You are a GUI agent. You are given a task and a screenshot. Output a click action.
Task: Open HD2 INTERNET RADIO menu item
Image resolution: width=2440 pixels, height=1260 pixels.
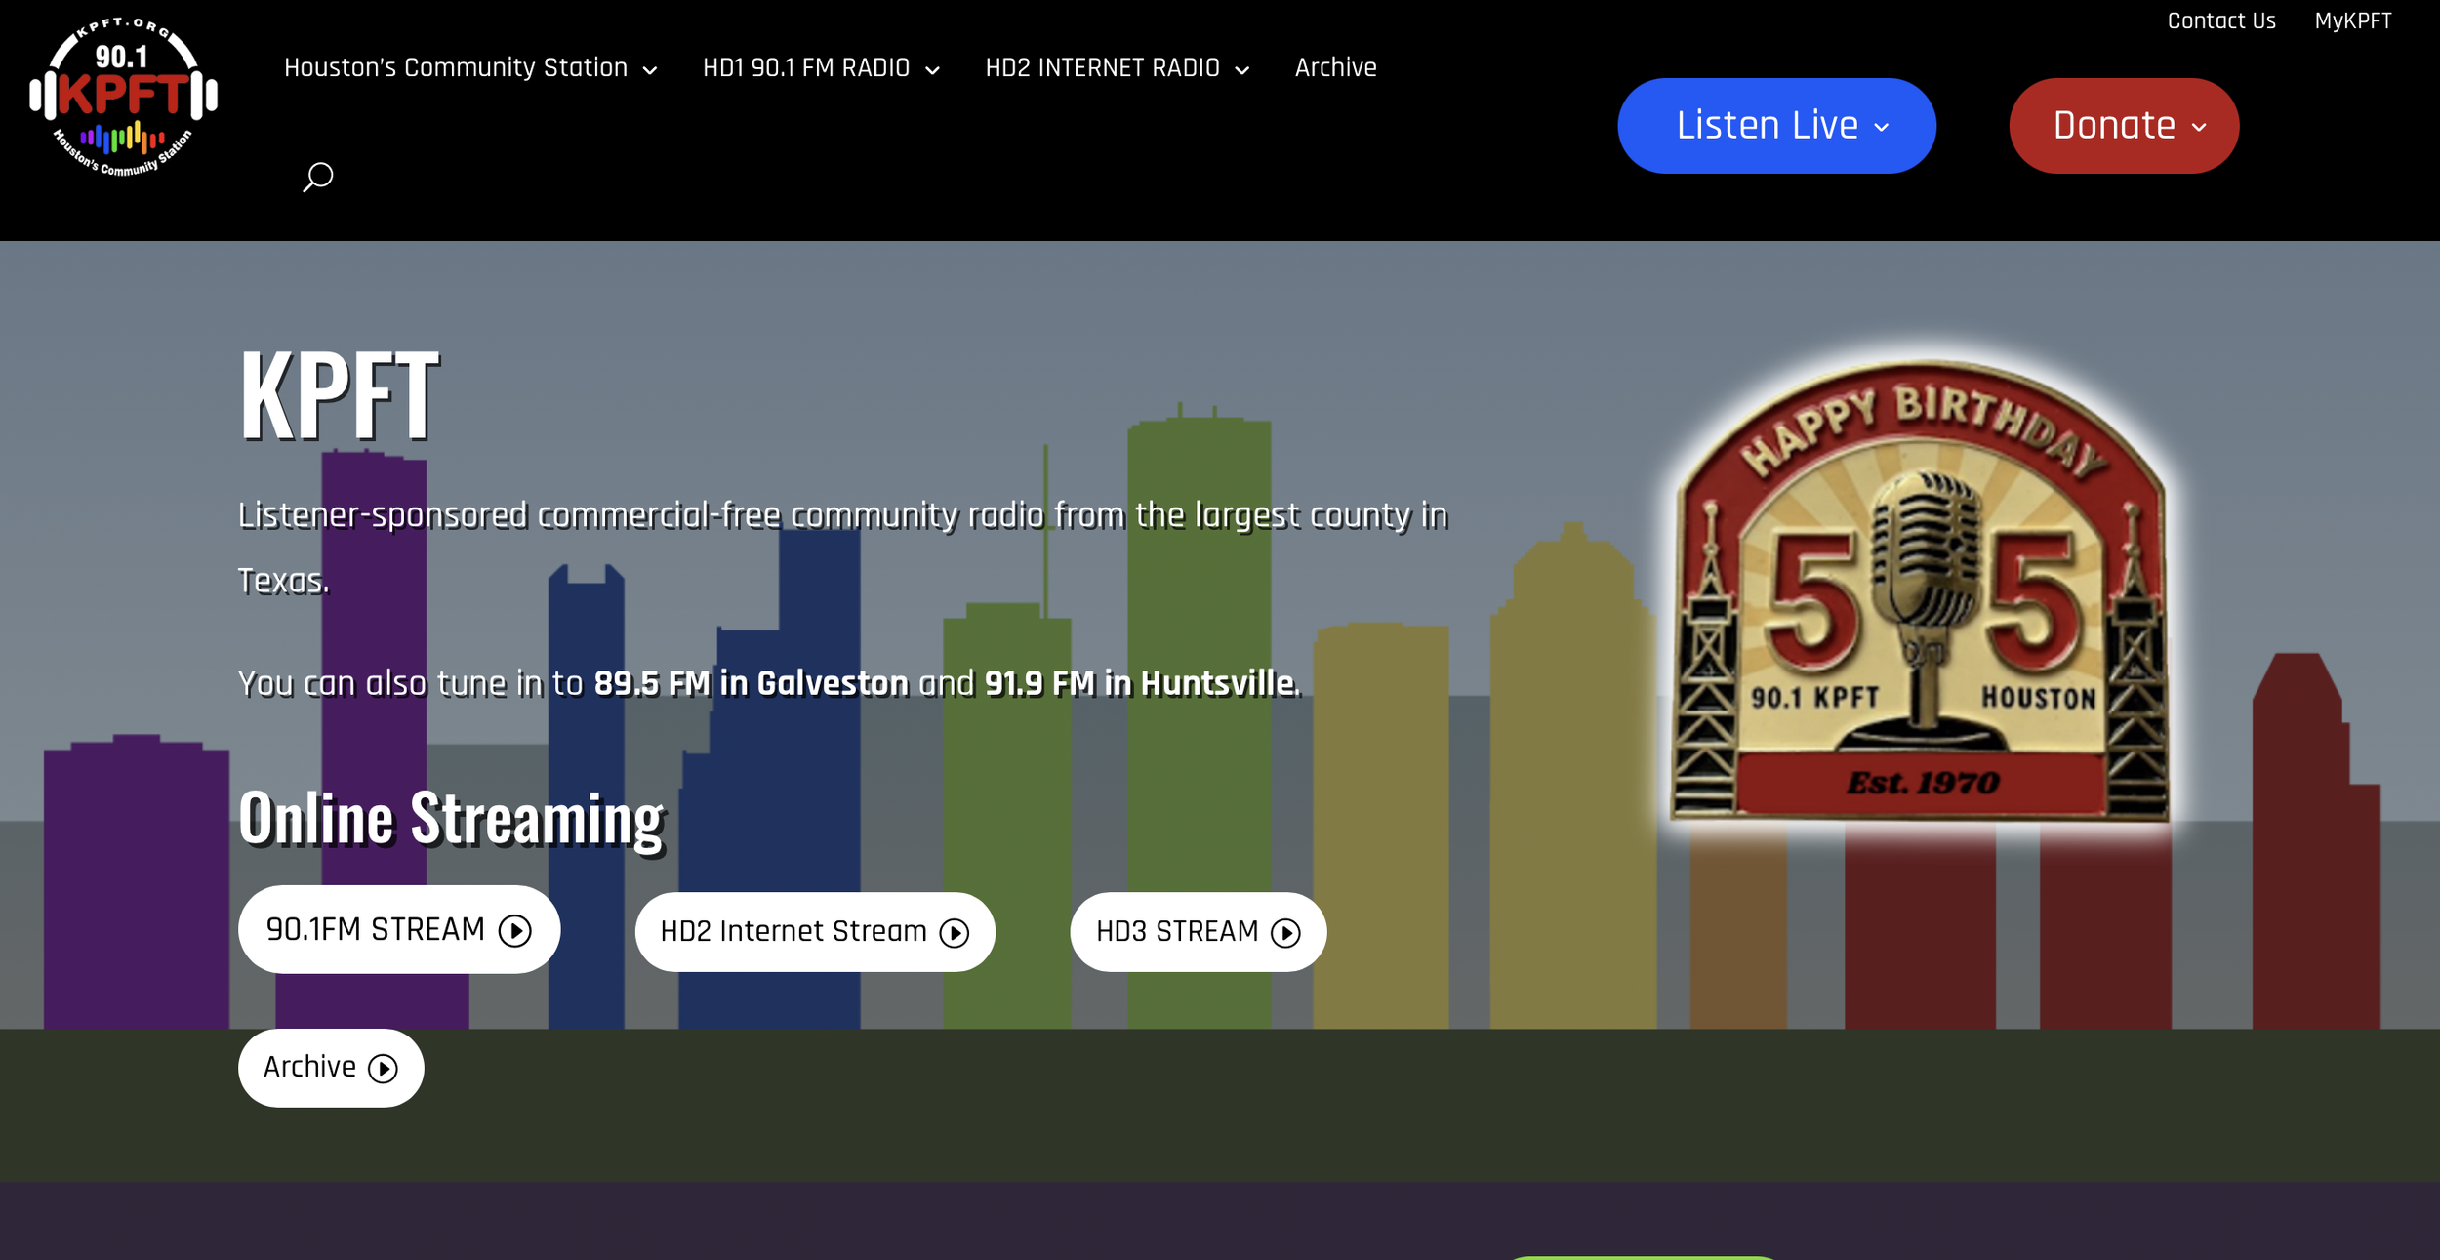(1102, 67)
